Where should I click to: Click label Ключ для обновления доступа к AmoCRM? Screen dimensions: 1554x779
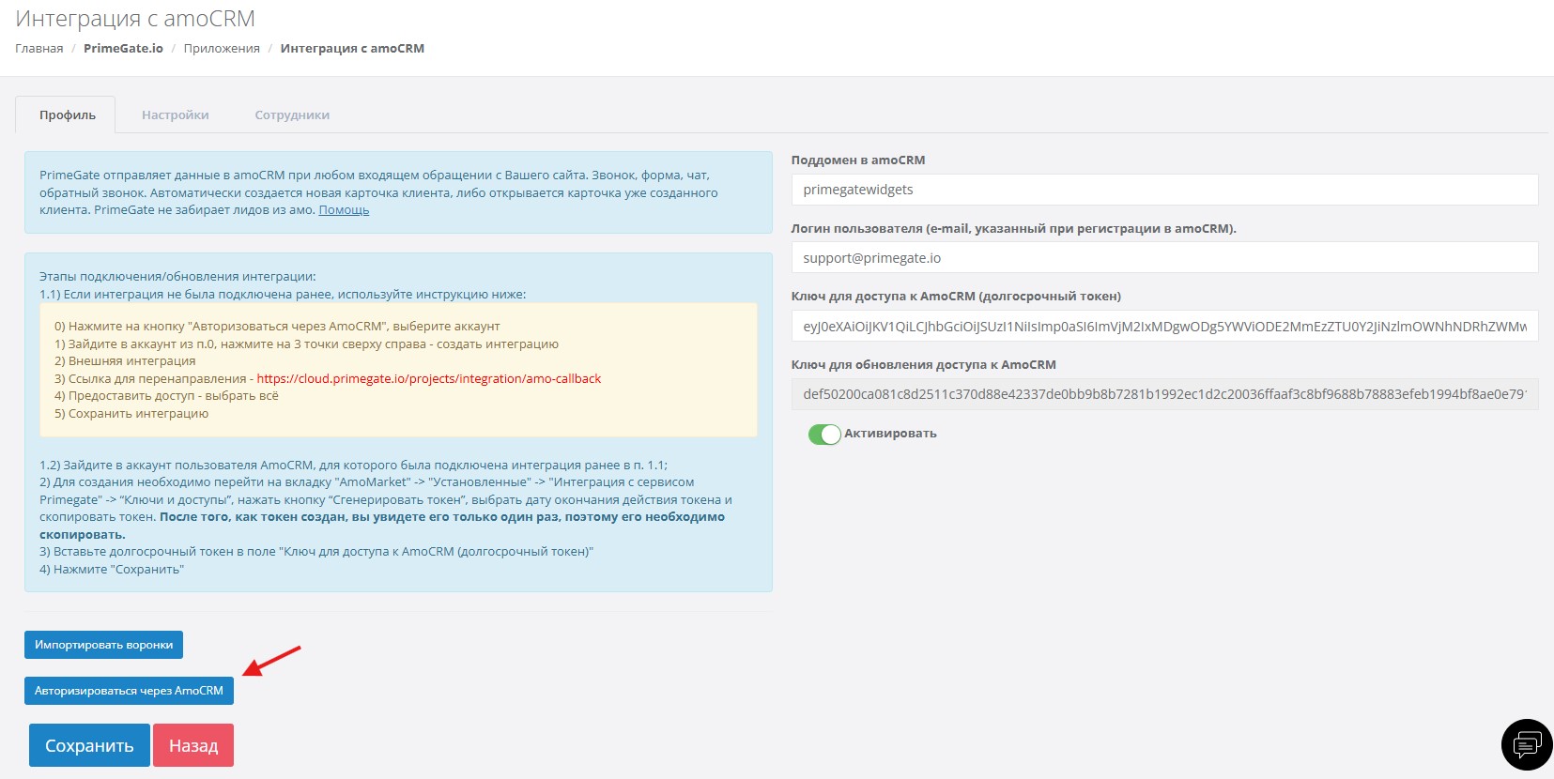pos(924,364)
